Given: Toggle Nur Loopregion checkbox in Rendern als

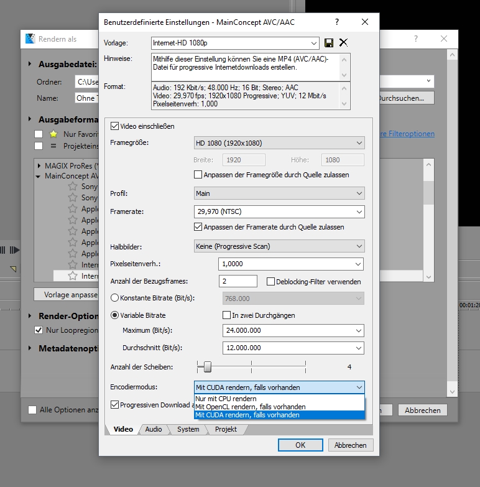Looking at the screenshot, I should coord(39,330).
